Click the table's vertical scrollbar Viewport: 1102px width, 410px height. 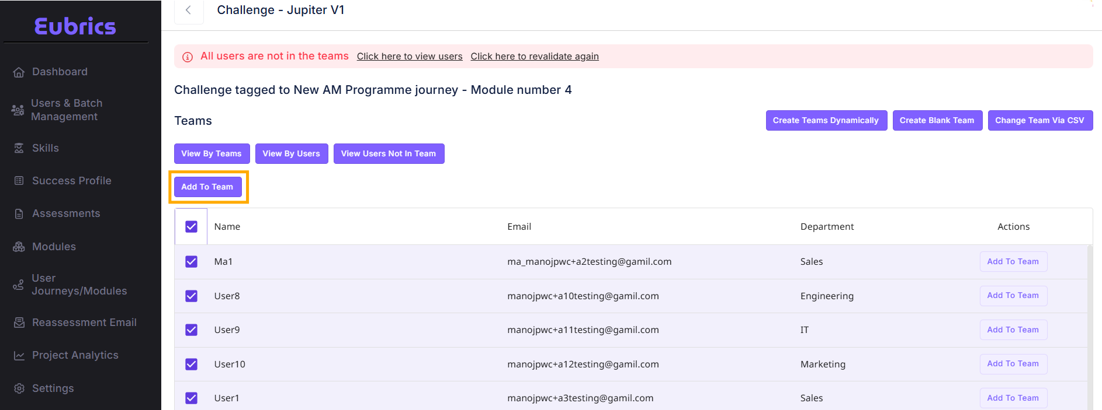pyautogui.click(x=1089, y=327)
